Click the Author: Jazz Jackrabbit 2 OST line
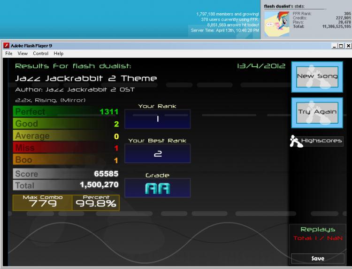This screenshot has height=269, width=352. [x=75, y=89]
